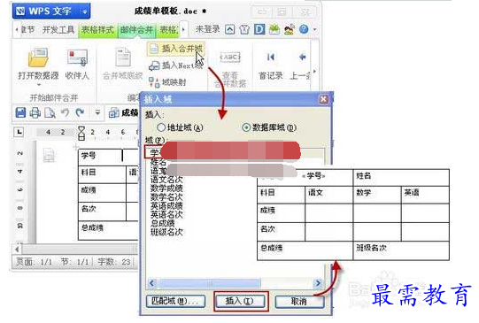Switch to the 开发工具 ribbon tab
This screenshot has height=323, width=479.
58,30
